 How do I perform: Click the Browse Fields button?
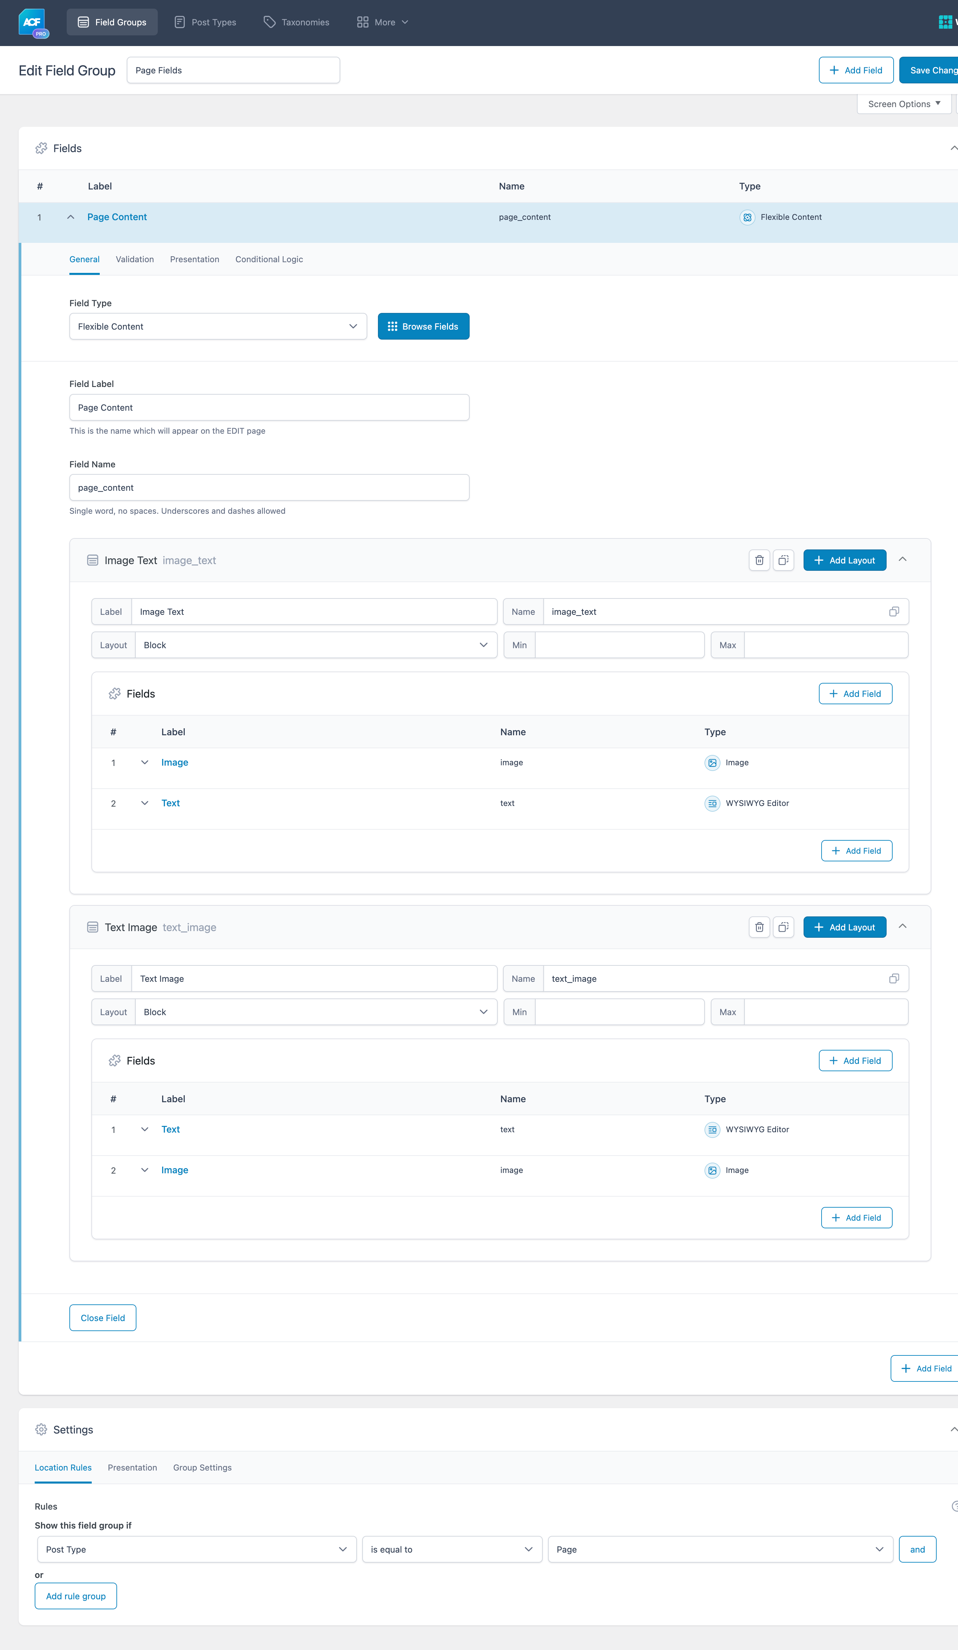click(x=424, y=326)
